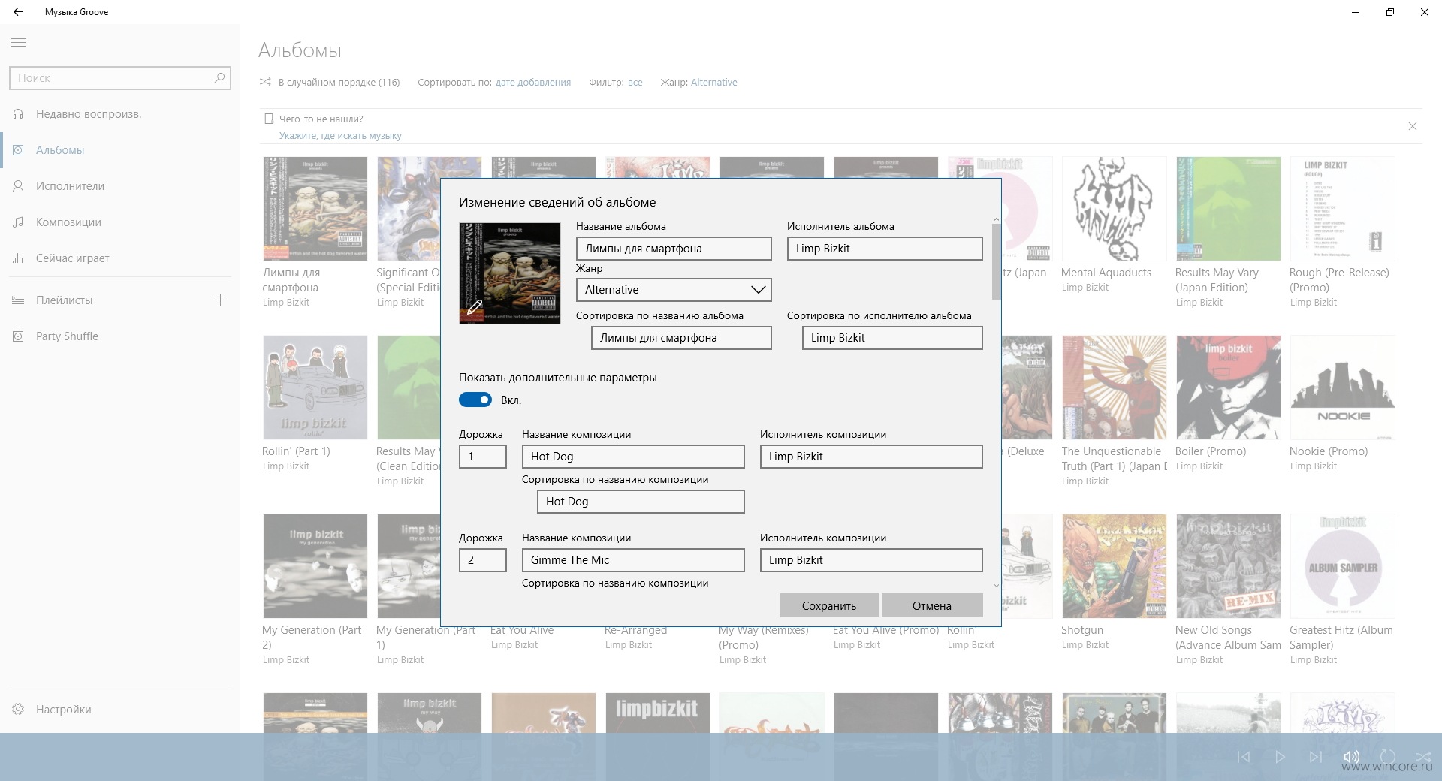Viewport: 1442px width, 781px height.
Task: Open New Old Songs album cover
Action: 1229,566
